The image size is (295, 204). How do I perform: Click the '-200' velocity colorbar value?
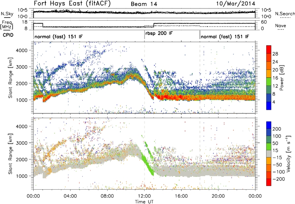tap(279, 179)
